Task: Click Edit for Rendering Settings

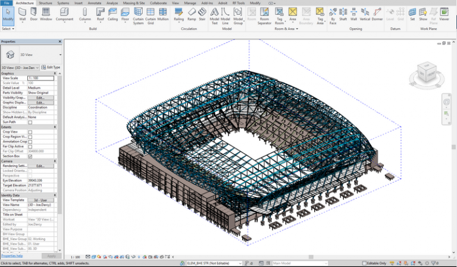Action: point(40,166)
